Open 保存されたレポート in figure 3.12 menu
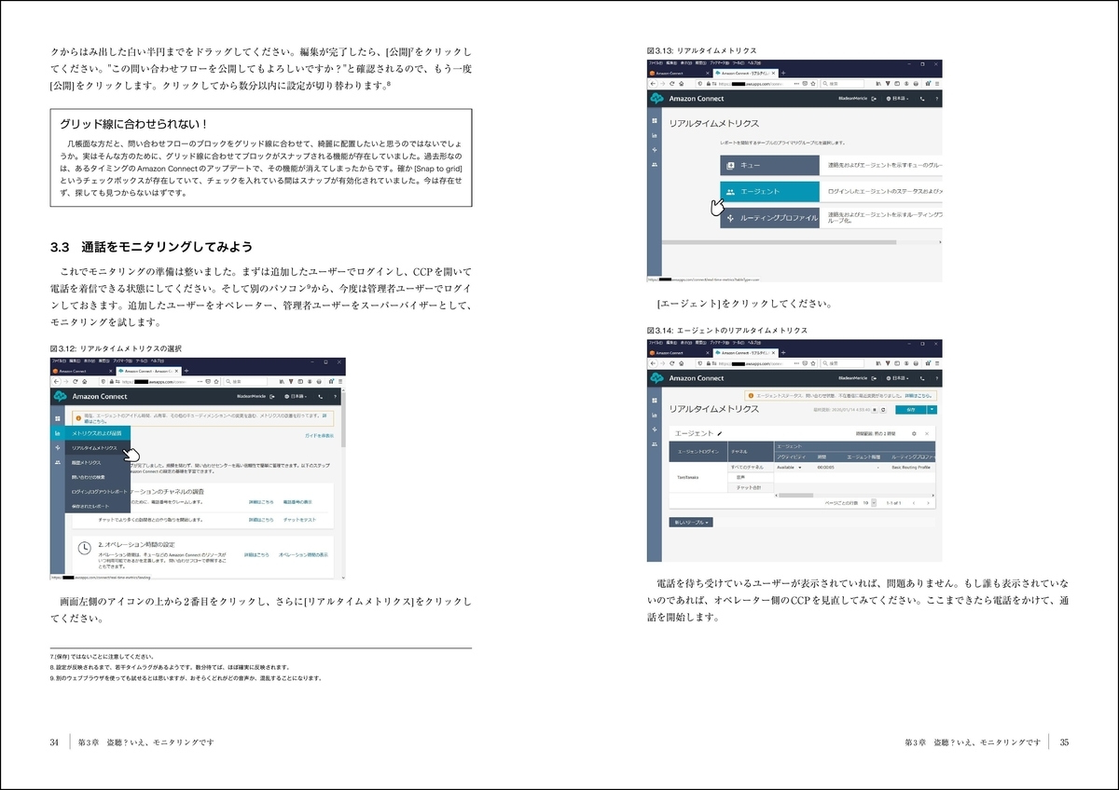This screenshot has height=790, width=1119. (x=98, y=506)
